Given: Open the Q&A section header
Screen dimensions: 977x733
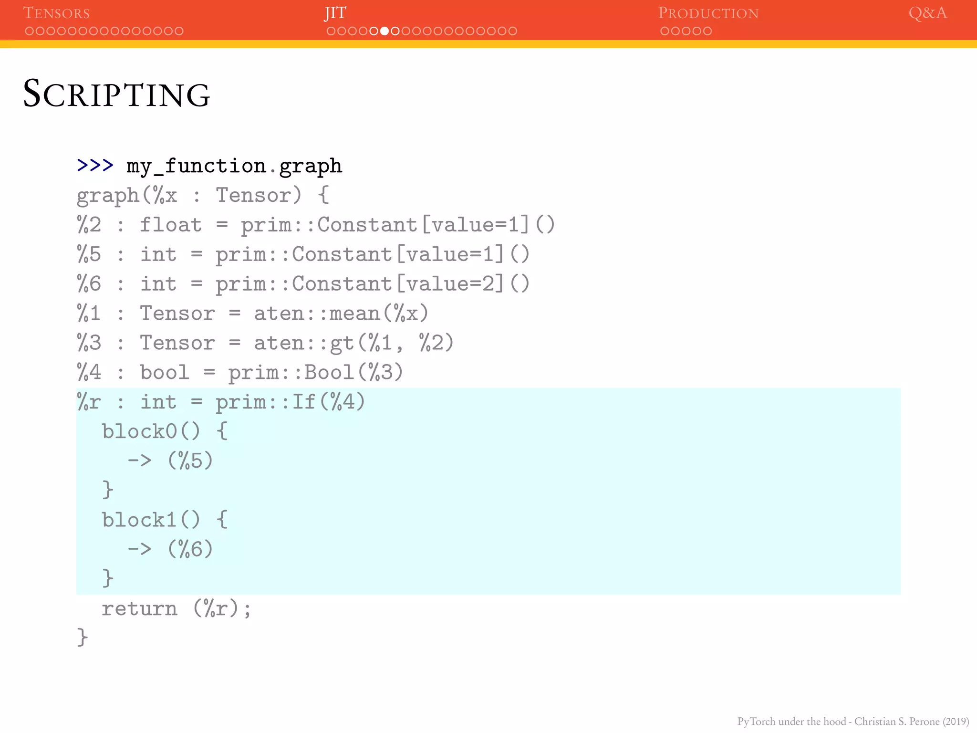Looking at the screenshot, I should [927, 13].
